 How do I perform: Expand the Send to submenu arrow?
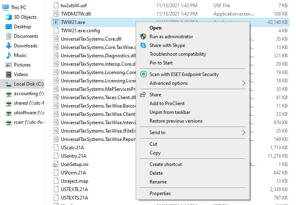(244, 133)
